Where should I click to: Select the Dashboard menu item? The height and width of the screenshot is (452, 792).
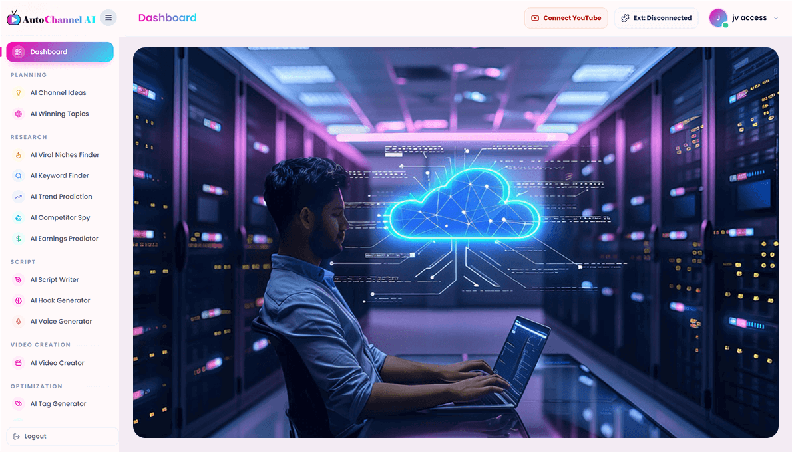[x=60, y=52]
